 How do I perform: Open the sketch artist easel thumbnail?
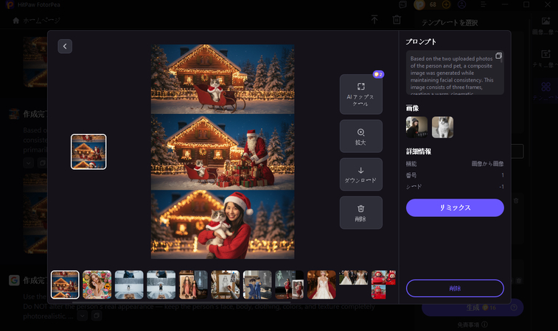(226, 285)
